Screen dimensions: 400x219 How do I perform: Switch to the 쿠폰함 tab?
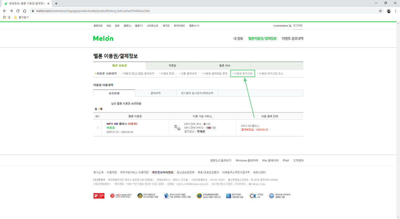tap(172, 65)
